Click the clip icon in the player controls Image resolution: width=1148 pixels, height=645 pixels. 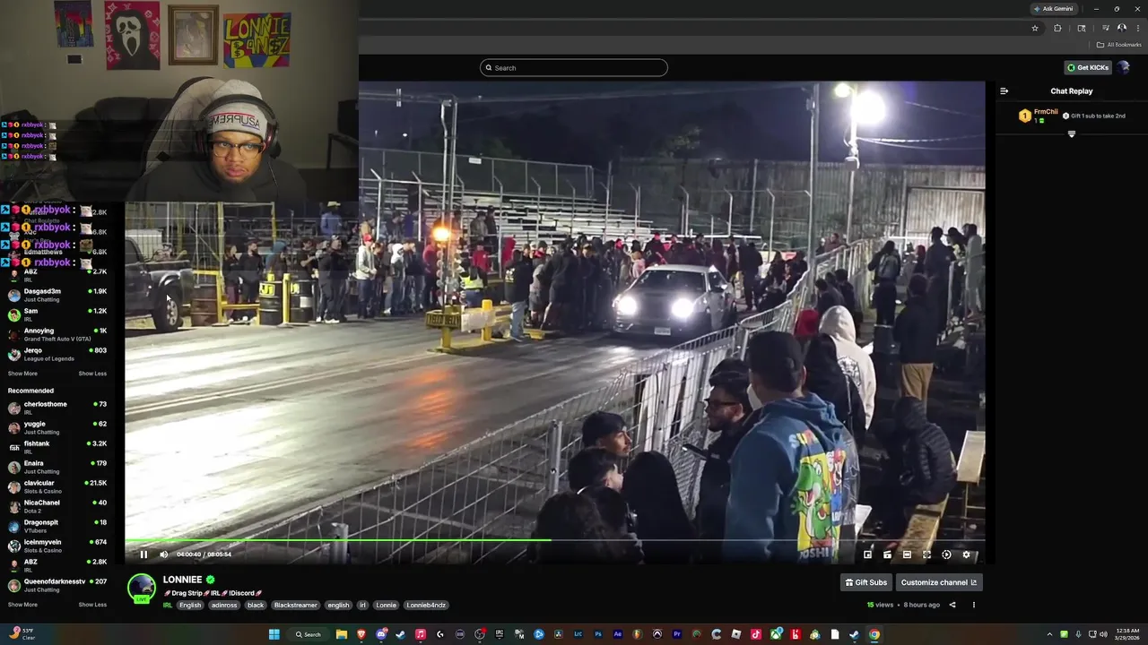point(887,555)
